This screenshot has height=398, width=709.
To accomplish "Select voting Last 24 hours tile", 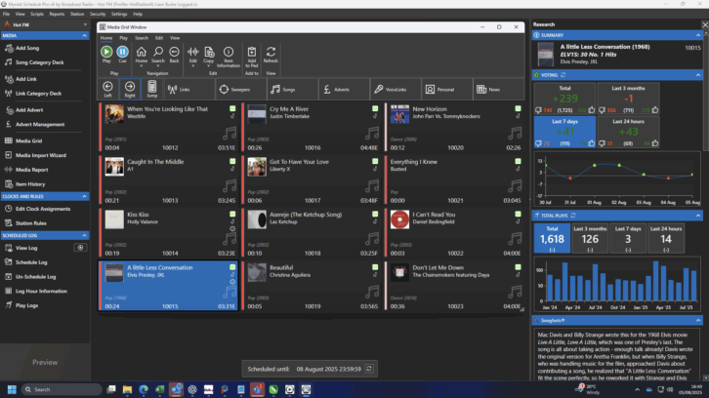I will (628, 132).
